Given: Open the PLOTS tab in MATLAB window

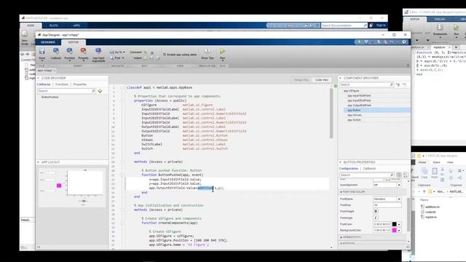Looking at the screenshot, I should [x=54, y=25].
